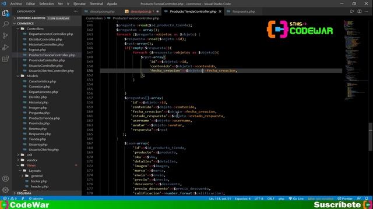Viewport: 373px width, 209px height.
Task: Open the Source Control view
Action: pos(5,35)
